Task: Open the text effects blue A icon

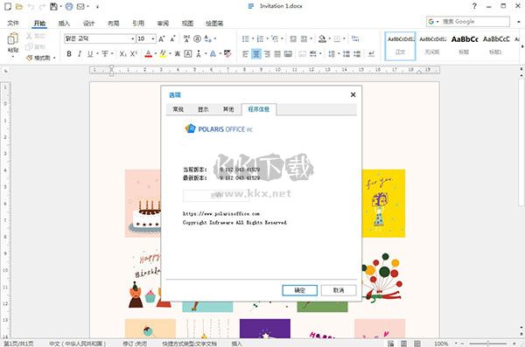Action: [x=213, y=54]
